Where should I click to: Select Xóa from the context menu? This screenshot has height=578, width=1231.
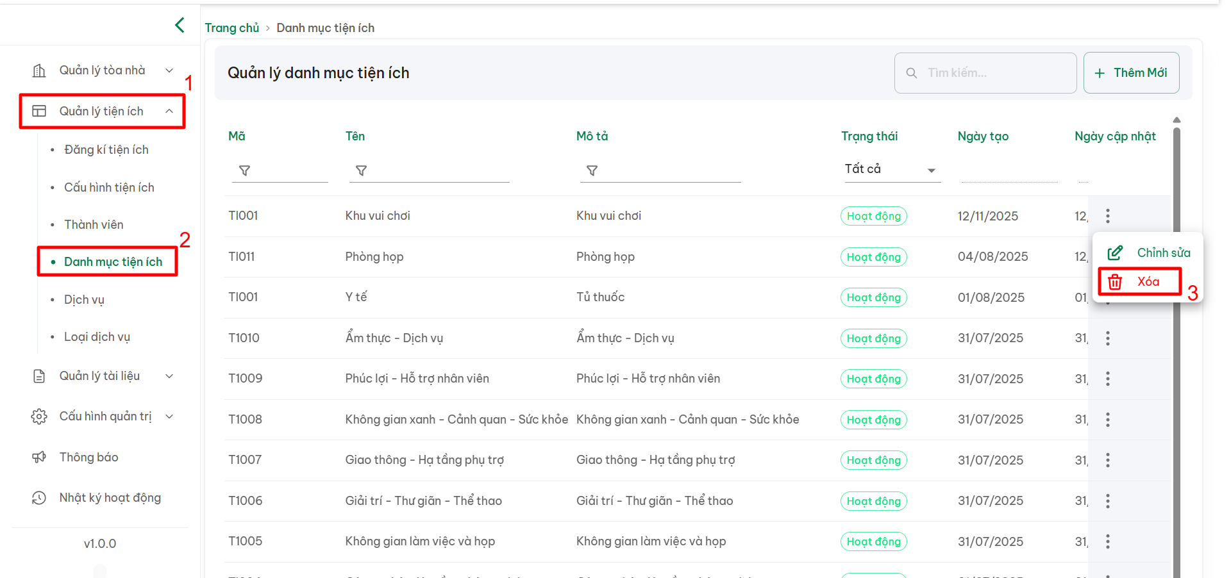point(1140,282)
